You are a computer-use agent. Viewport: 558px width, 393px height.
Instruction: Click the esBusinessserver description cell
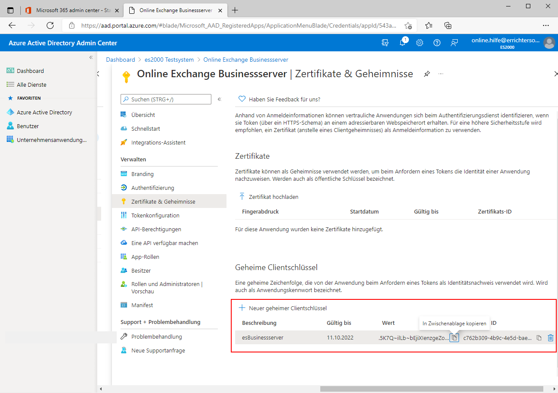[x=263, y=338]
